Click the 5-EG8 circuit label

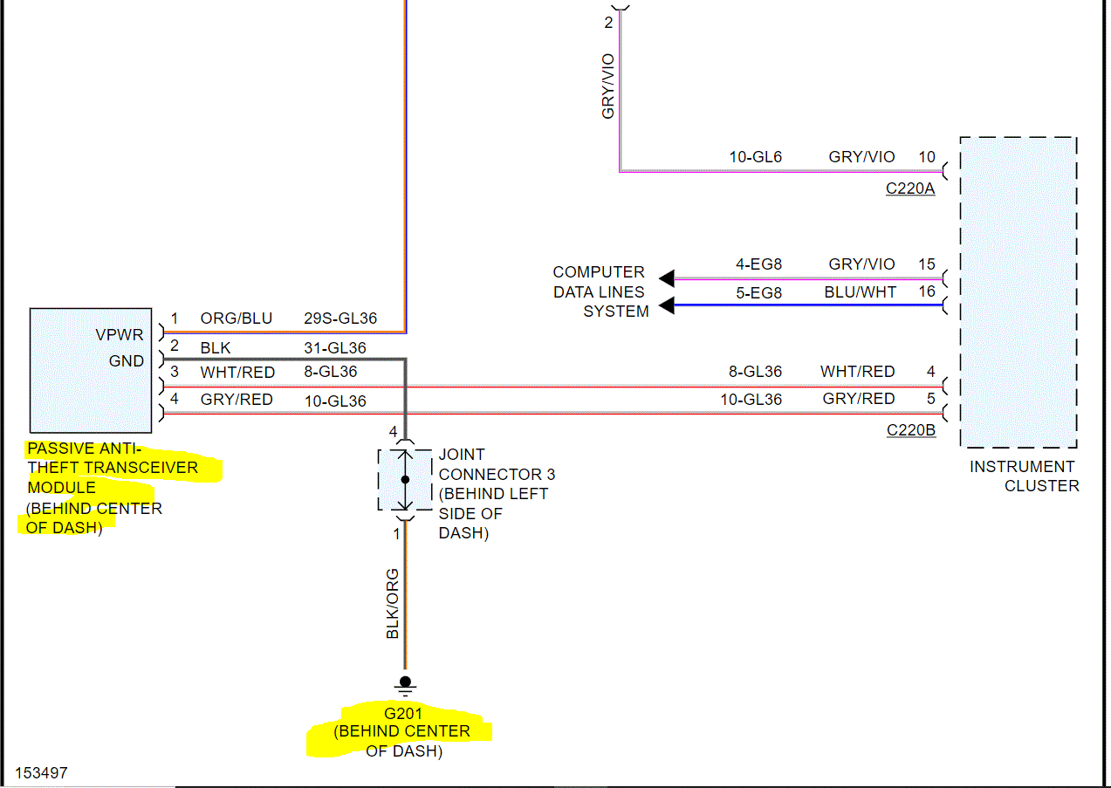pyautogui.click(x=758, y=293)
